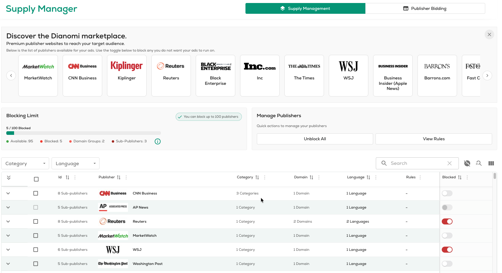Click the AP Associated Press logo in table
This screenshot has width=502, height=273.
click(x=113, y=207)
